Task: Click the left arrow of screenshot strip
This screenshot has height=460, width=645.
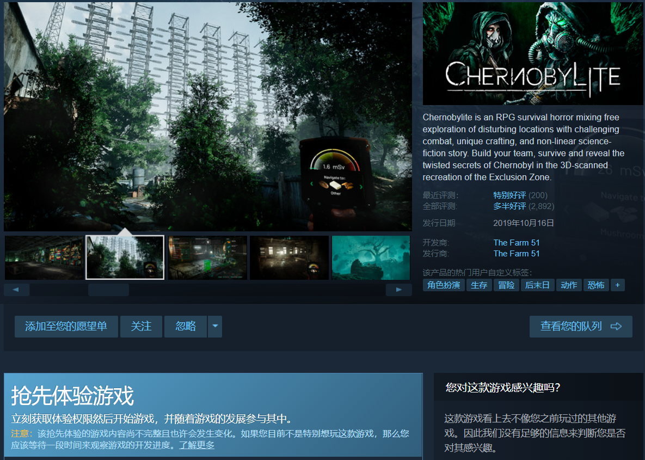Action: click(16, 290)
